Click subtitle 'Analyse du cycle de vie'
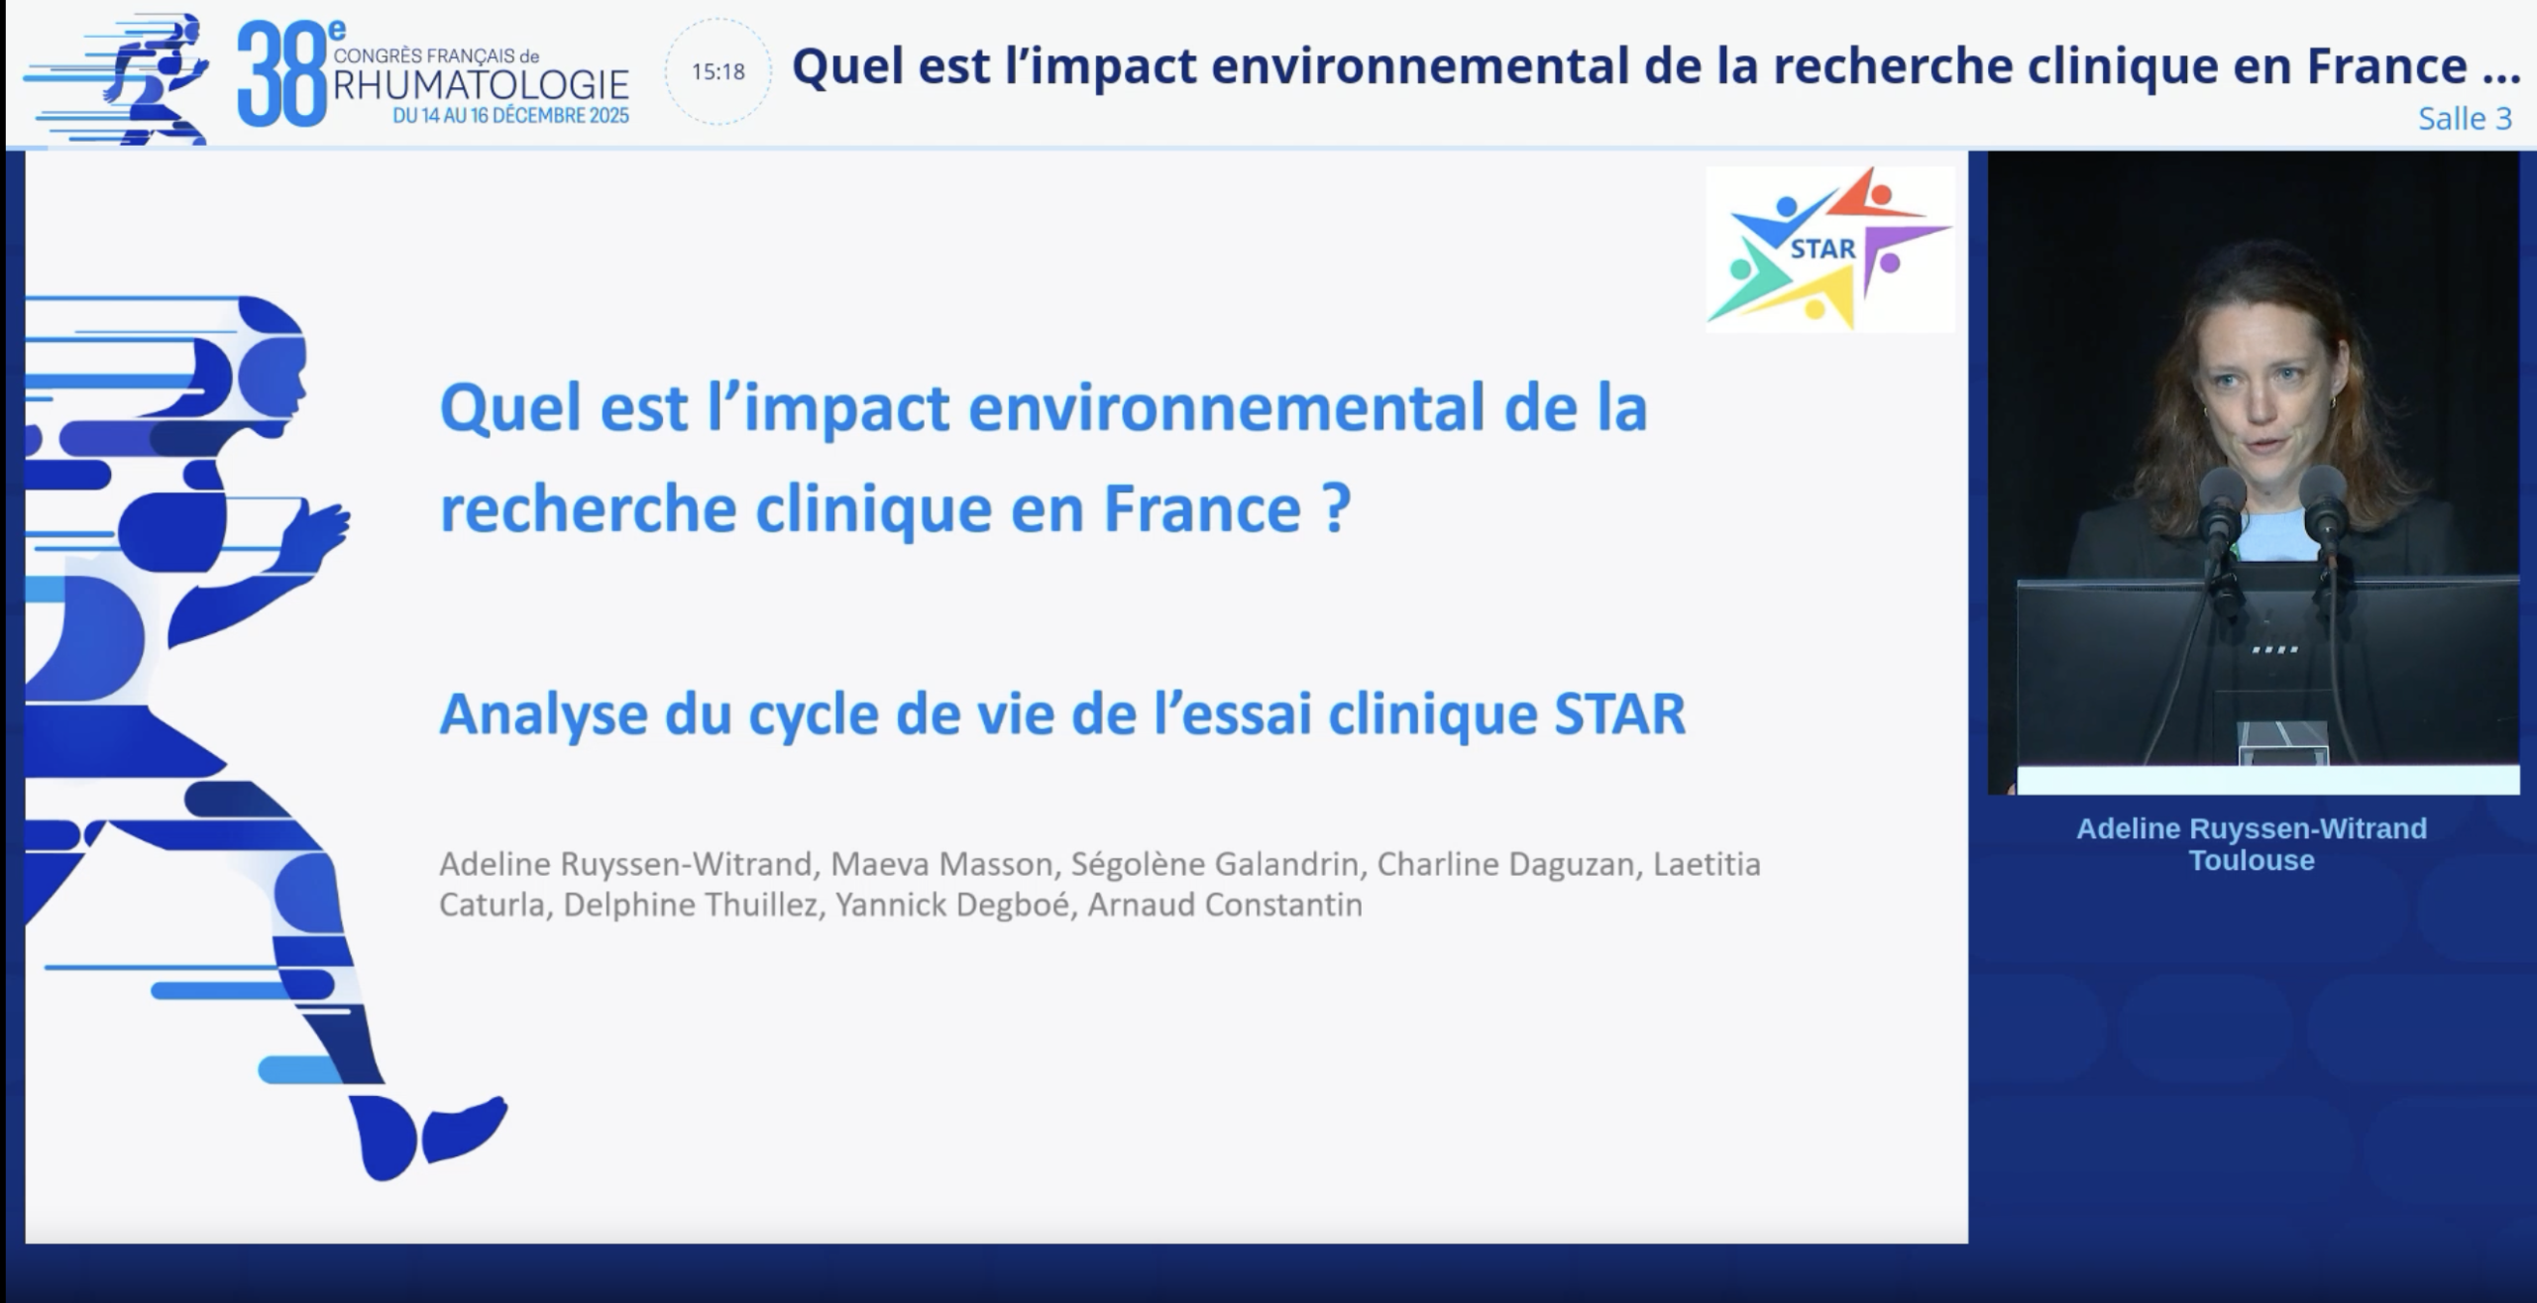 1060,713
